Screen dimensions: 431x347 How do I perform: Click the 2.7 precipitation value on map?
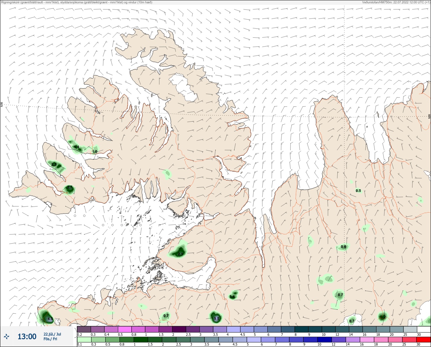(70, 187)
